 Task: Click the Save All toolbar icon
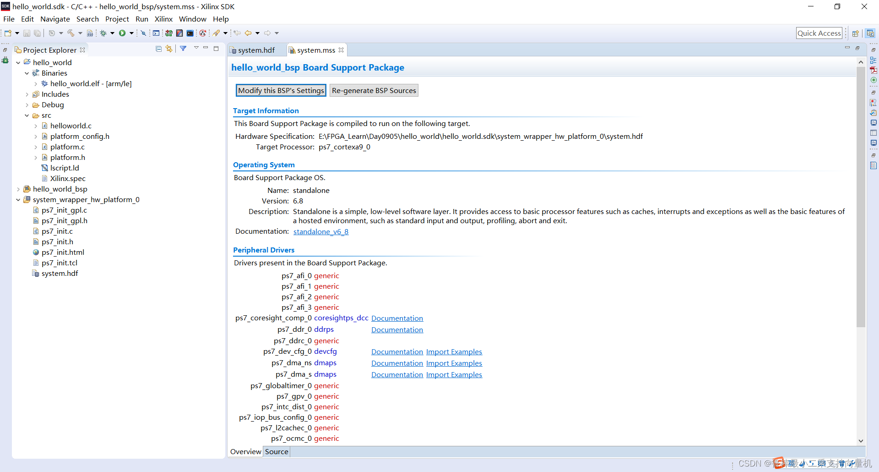coord(38,33)
